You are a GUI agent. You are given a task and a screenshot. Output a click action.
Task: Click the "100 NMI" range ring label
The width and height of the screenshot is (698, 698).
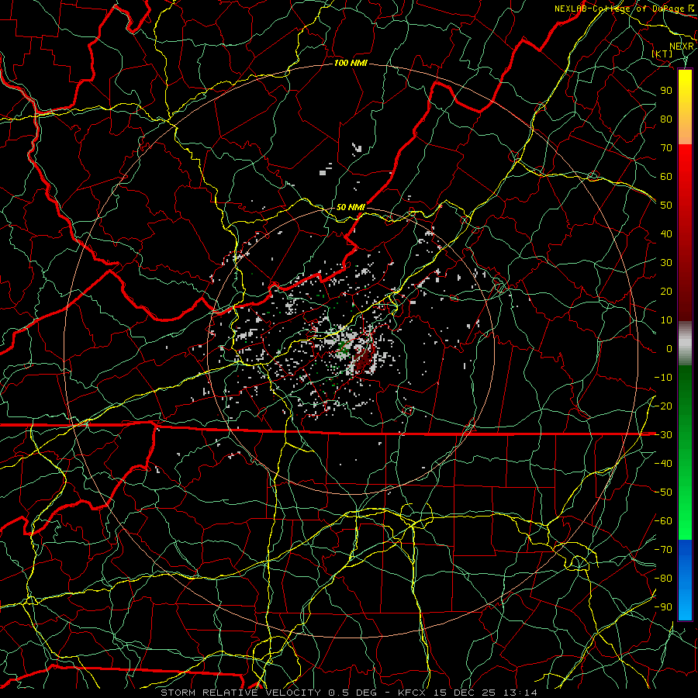351,64
